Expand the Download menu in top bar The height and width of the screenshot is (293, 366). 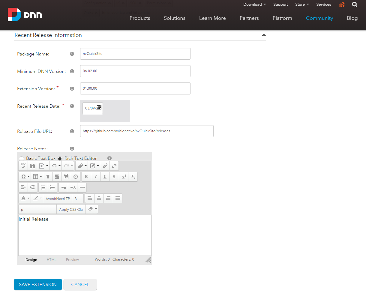pos(255,4)
